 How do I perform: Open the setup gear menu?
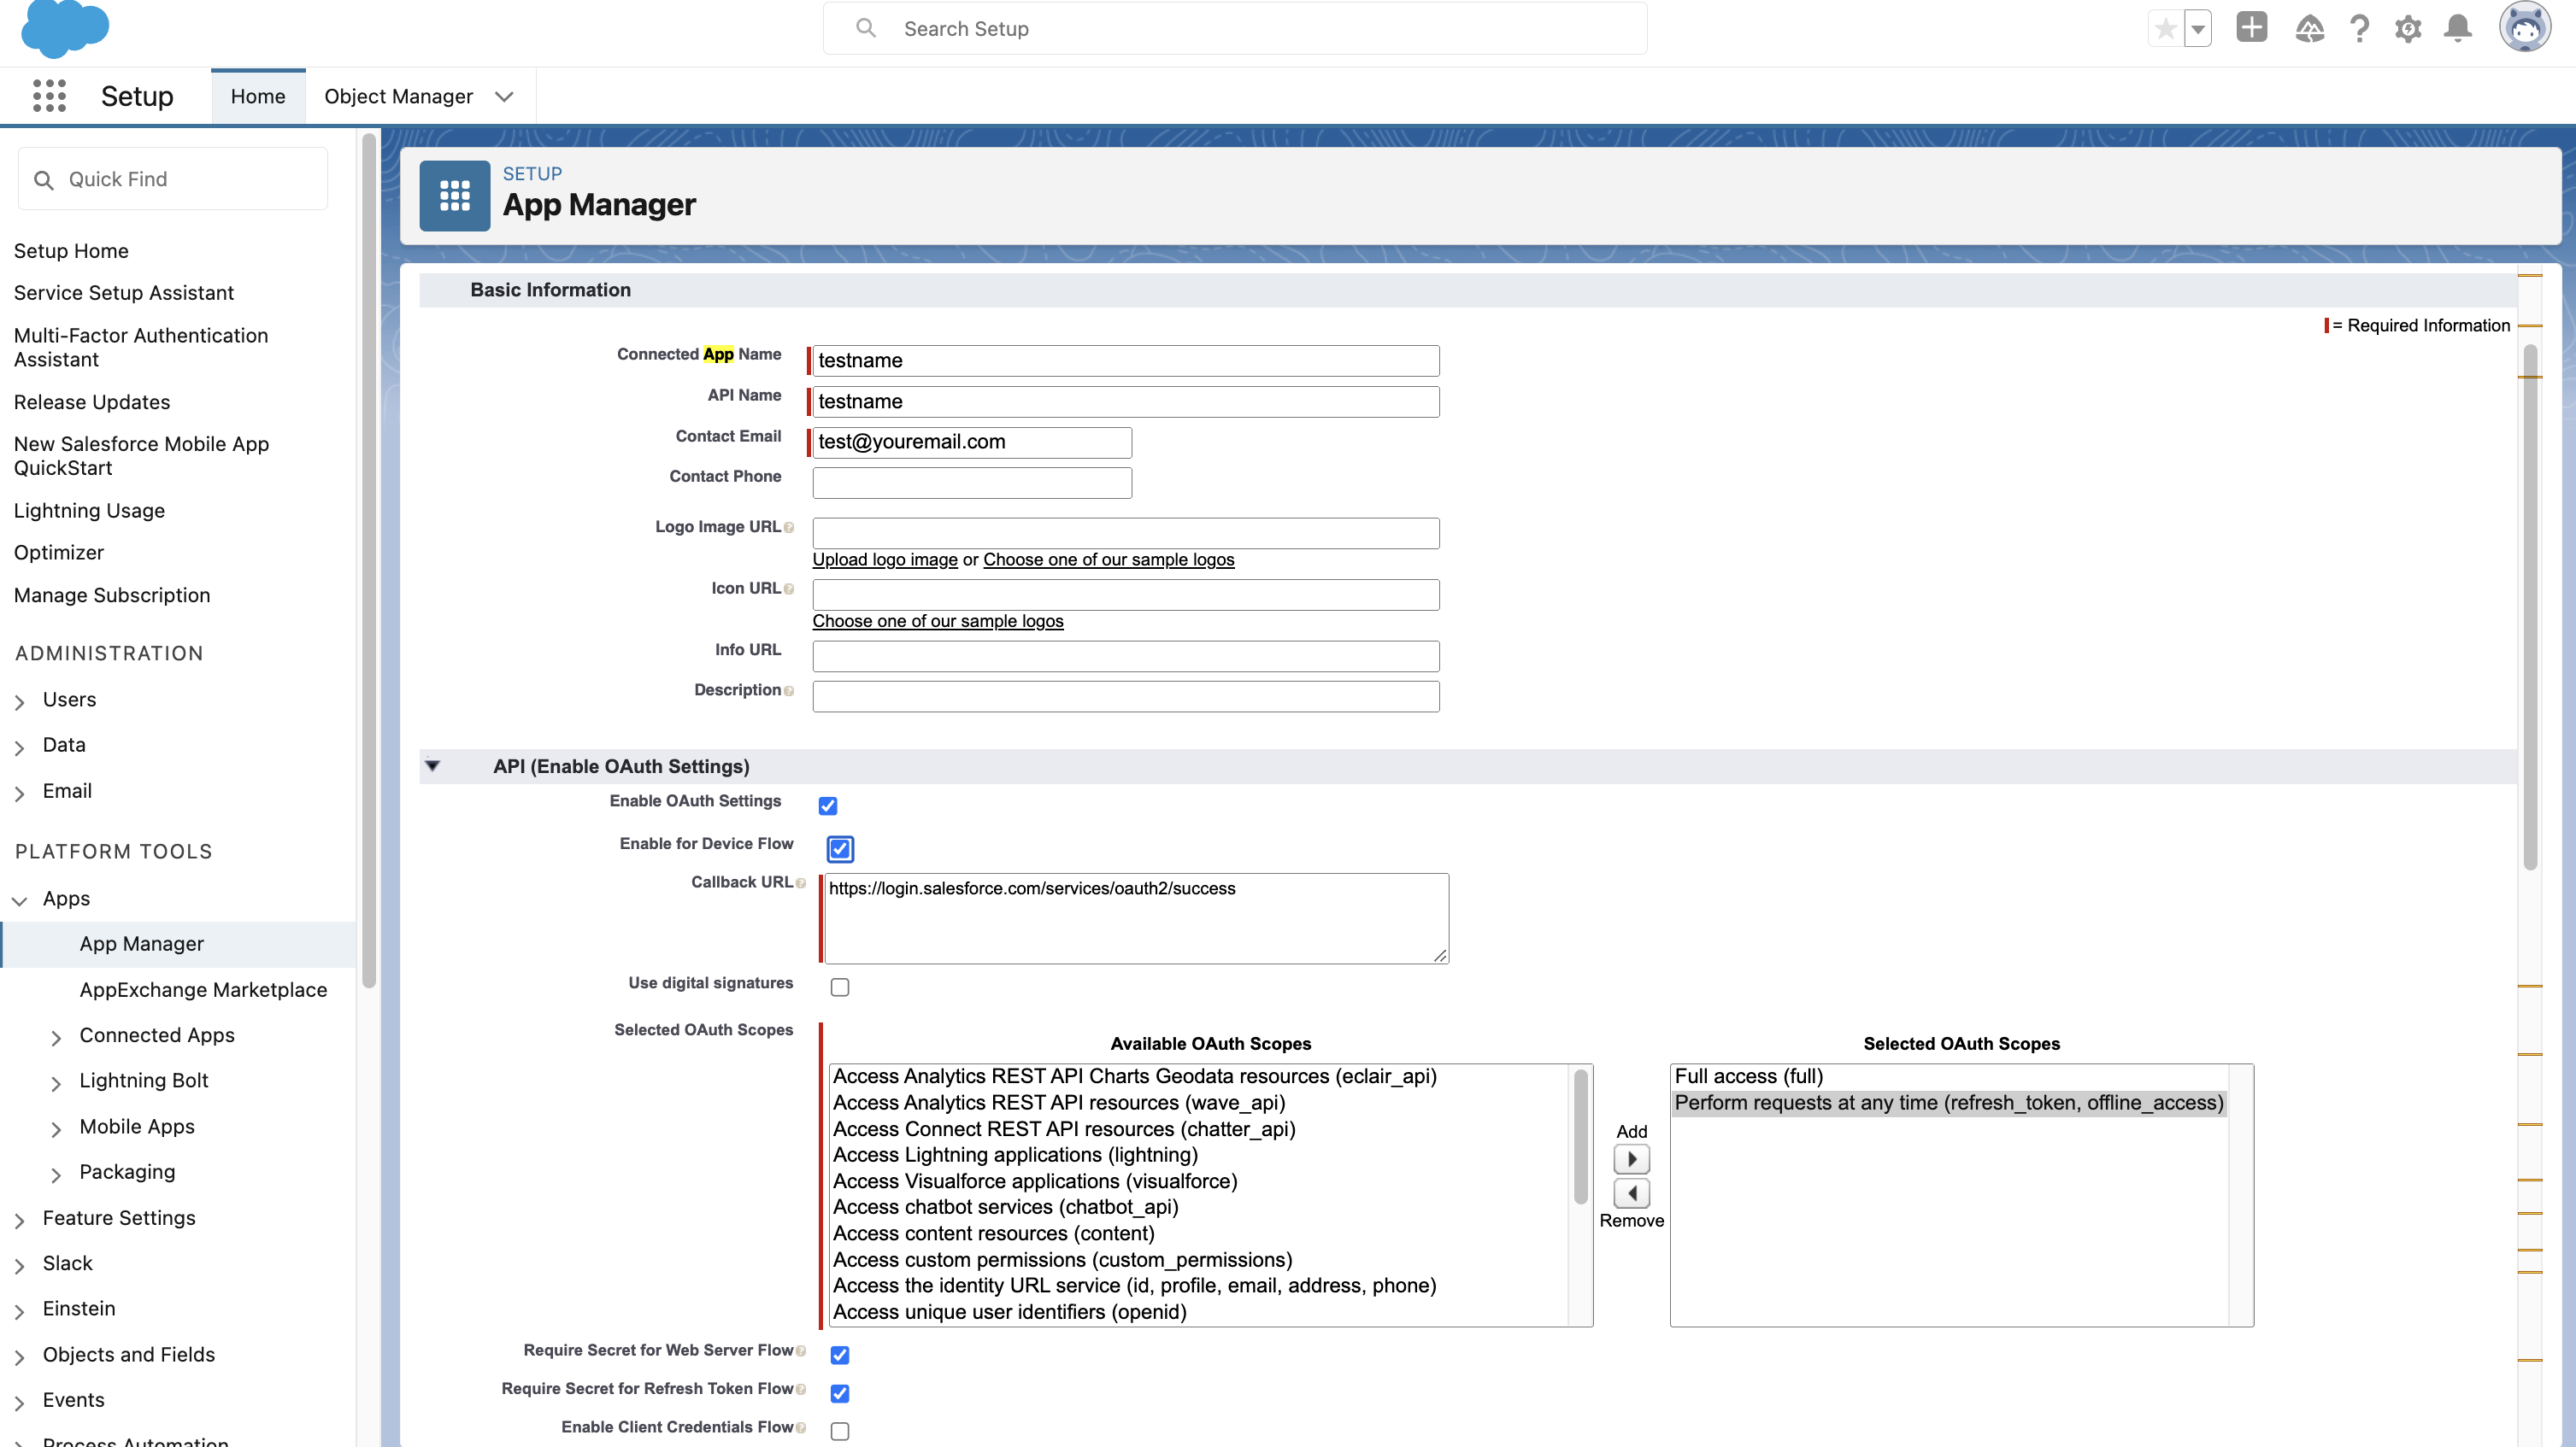click(x=2409, y=29)
